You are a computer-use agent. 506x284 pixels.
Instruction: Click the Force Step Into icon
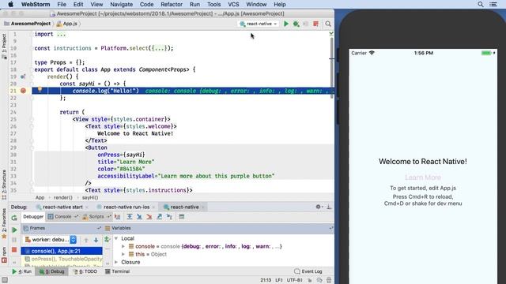tap(149, 217)
